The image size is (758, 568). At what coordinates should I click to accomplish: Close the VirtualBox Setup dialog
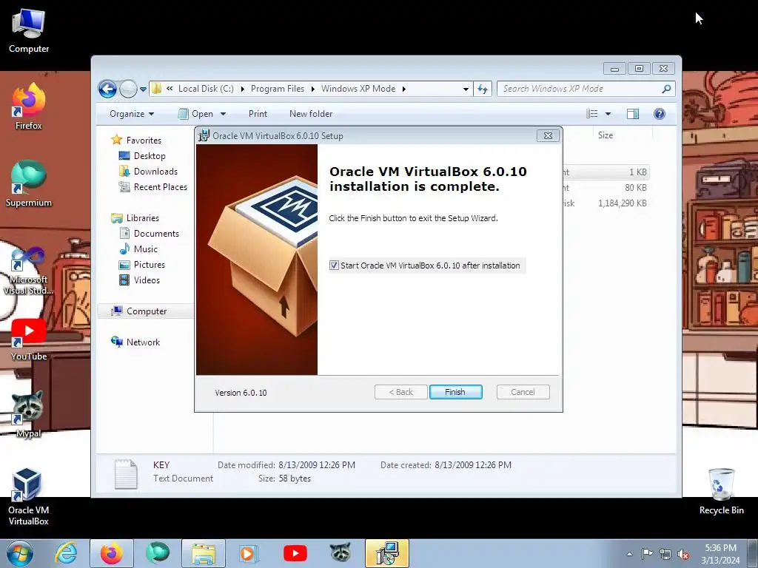click(x=548, y=136)
